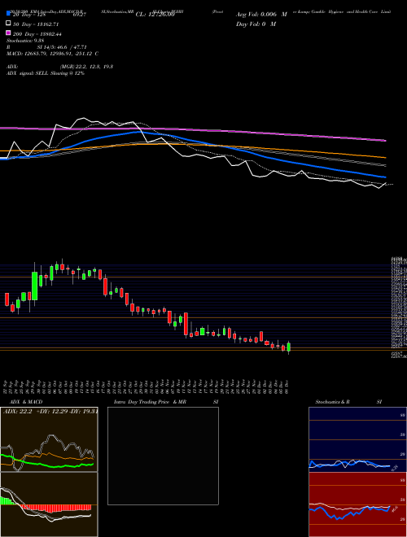The image size is (407, 537).
Task: Click the last green candlestick on the price chart
Action: (x=289, y=347)
